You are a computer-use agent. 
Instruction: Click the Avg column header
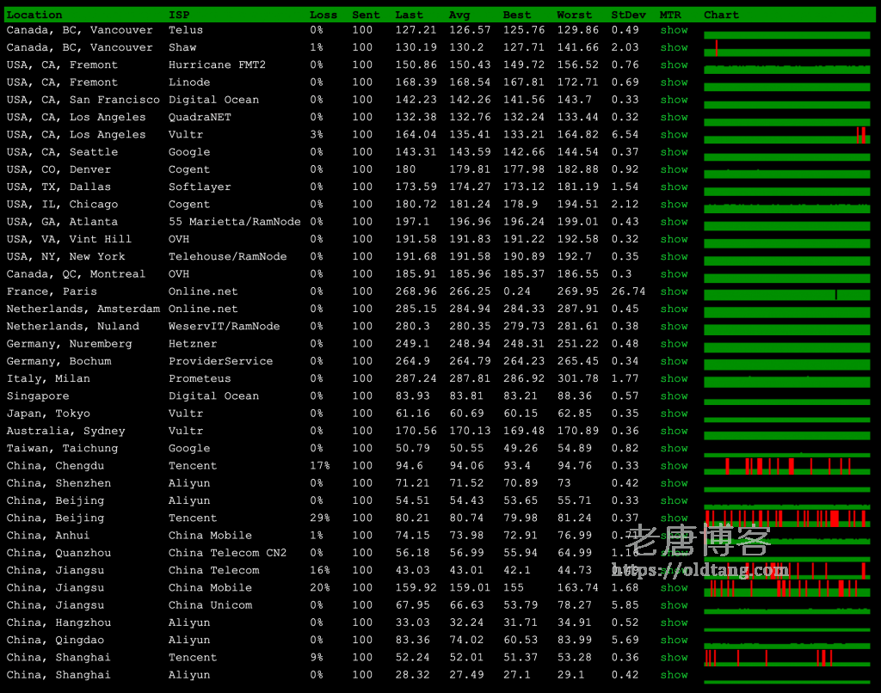point(459,15)
